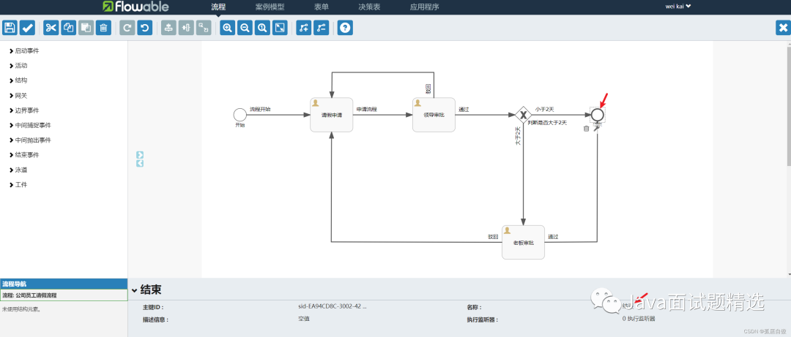Click the Zoom in magnifier icon
Viewport: 791px width, 337px height.
(x=227, y=28)
